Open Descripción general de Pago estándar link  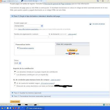57,4
